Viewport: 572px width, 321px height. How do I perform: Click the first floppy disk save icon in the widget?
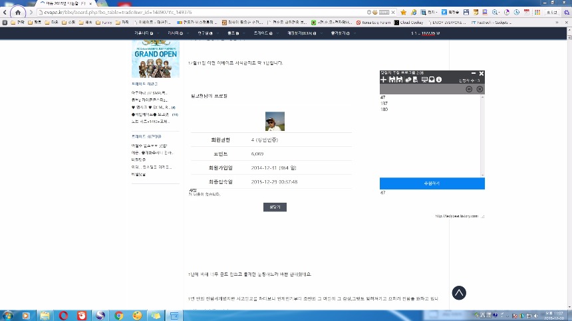coord(392,80)
